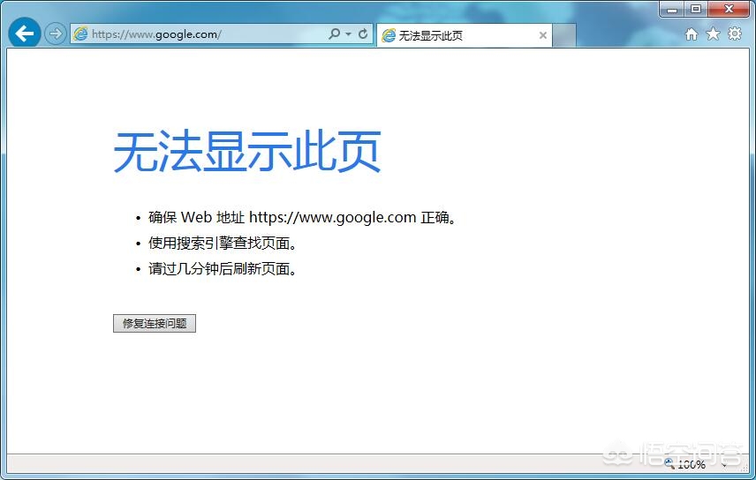Refresh the page with reload icon

coord(363,34)
